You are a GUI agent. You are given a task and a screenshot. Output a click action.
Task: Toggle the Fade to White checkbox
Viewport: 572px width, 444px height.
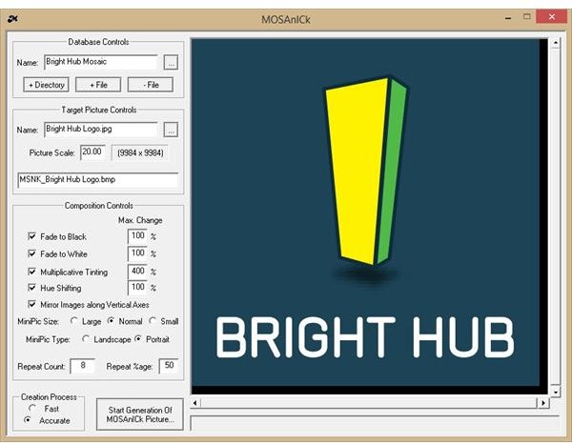[32, 253]
